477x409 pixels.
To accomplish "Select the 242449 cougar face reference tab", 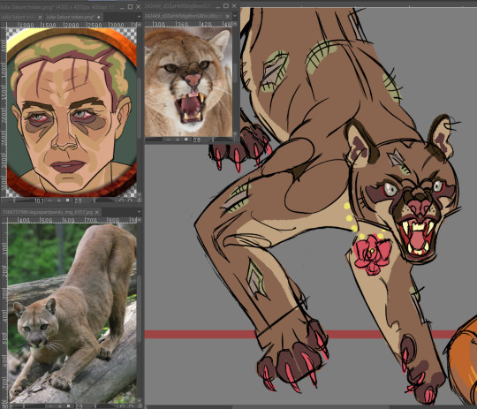I will coord(187,16).
